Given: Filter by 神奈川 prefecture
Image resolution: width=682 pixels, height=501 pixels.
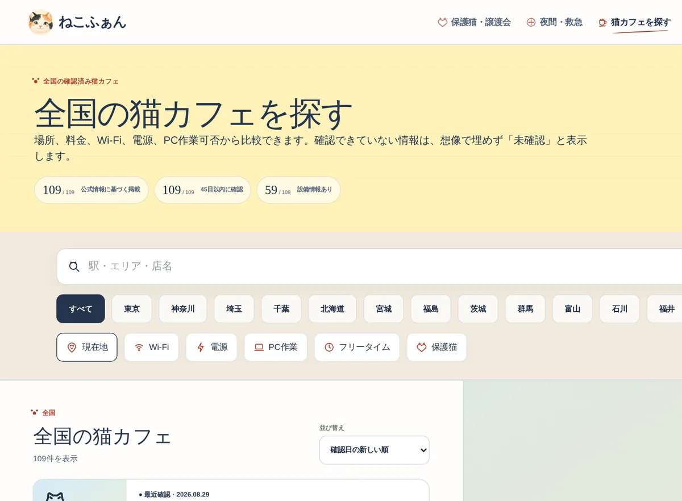Looking at the screenshot, I should point(183,309).
